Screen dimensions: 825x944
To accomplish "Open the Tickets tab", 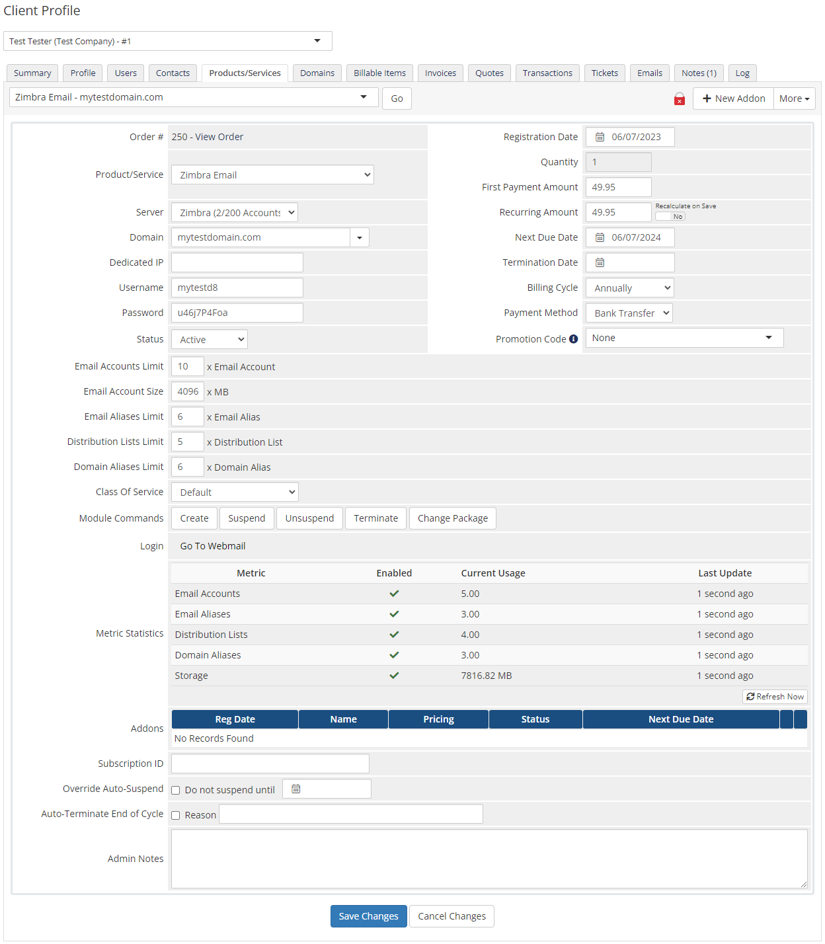I will (x=604, y=73).
